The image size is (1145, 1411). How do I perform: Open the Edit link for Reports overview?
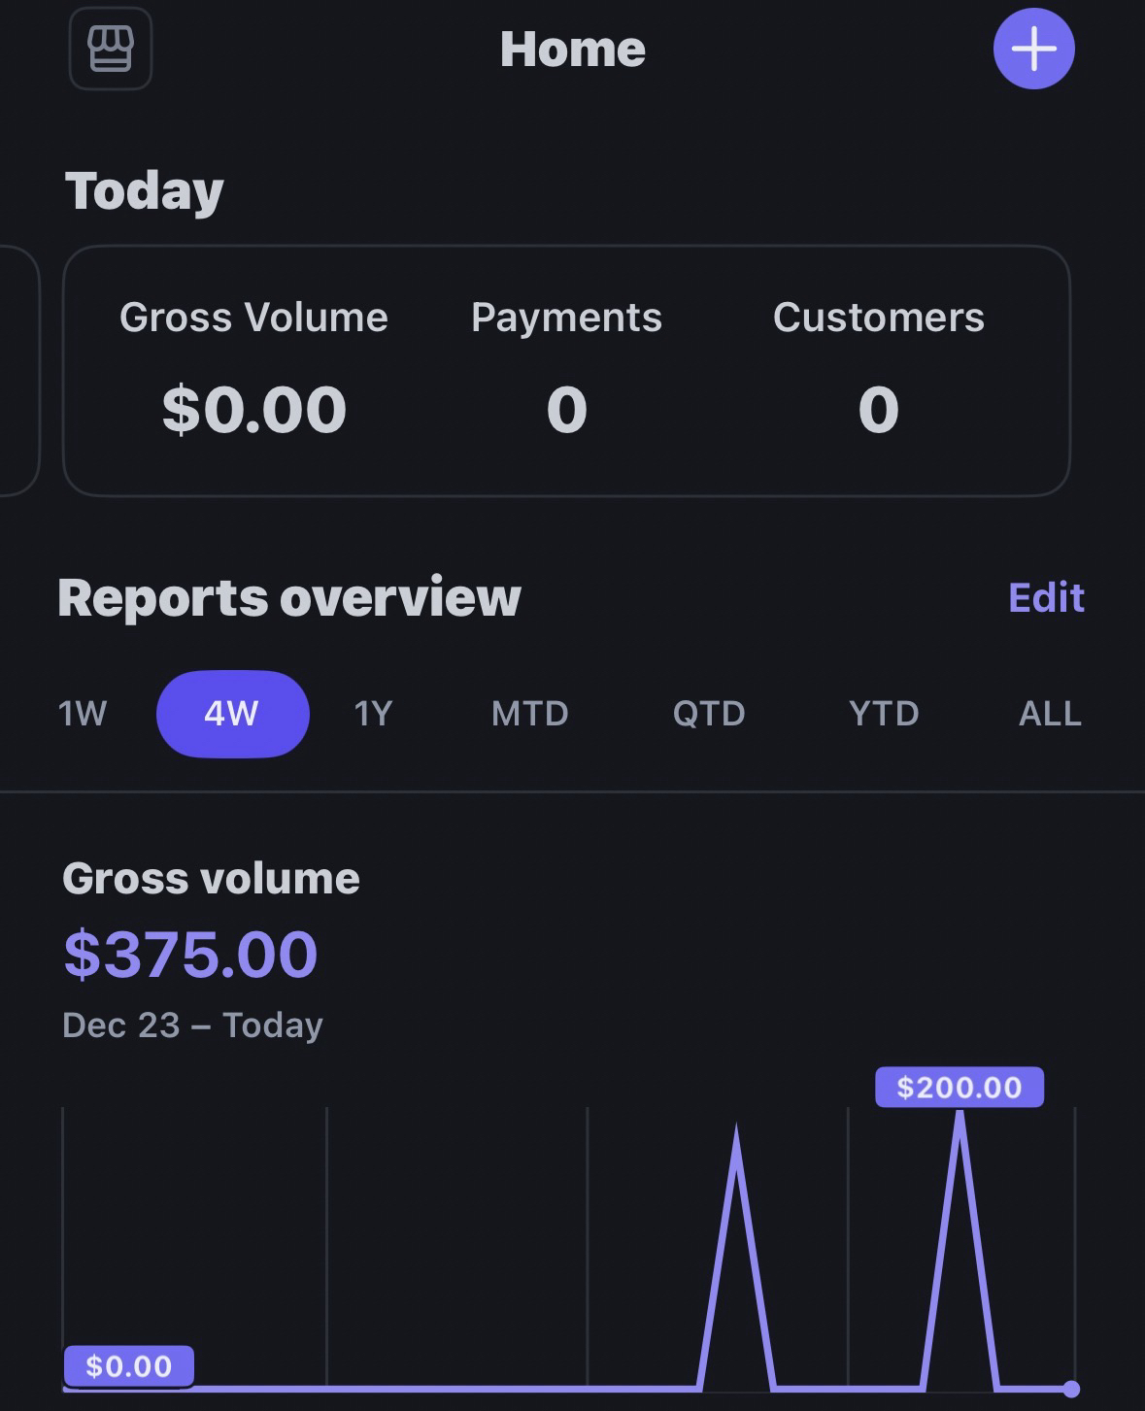[x=1045, y=597]
